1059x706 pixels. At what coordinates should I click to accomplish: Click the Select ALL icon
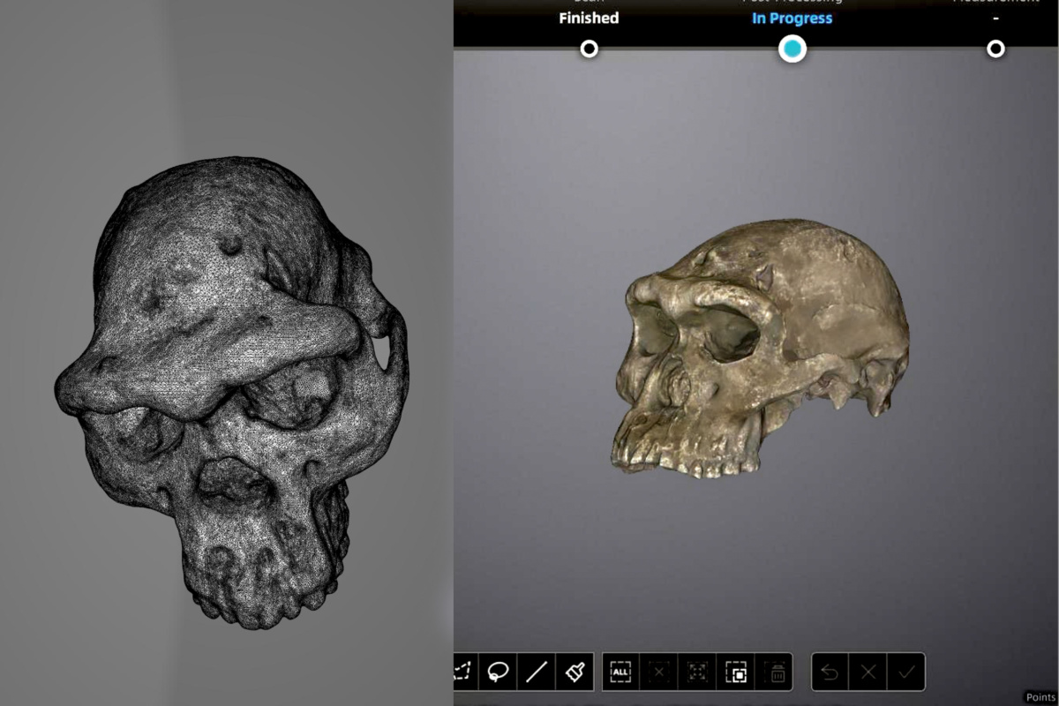pos(620,672)
